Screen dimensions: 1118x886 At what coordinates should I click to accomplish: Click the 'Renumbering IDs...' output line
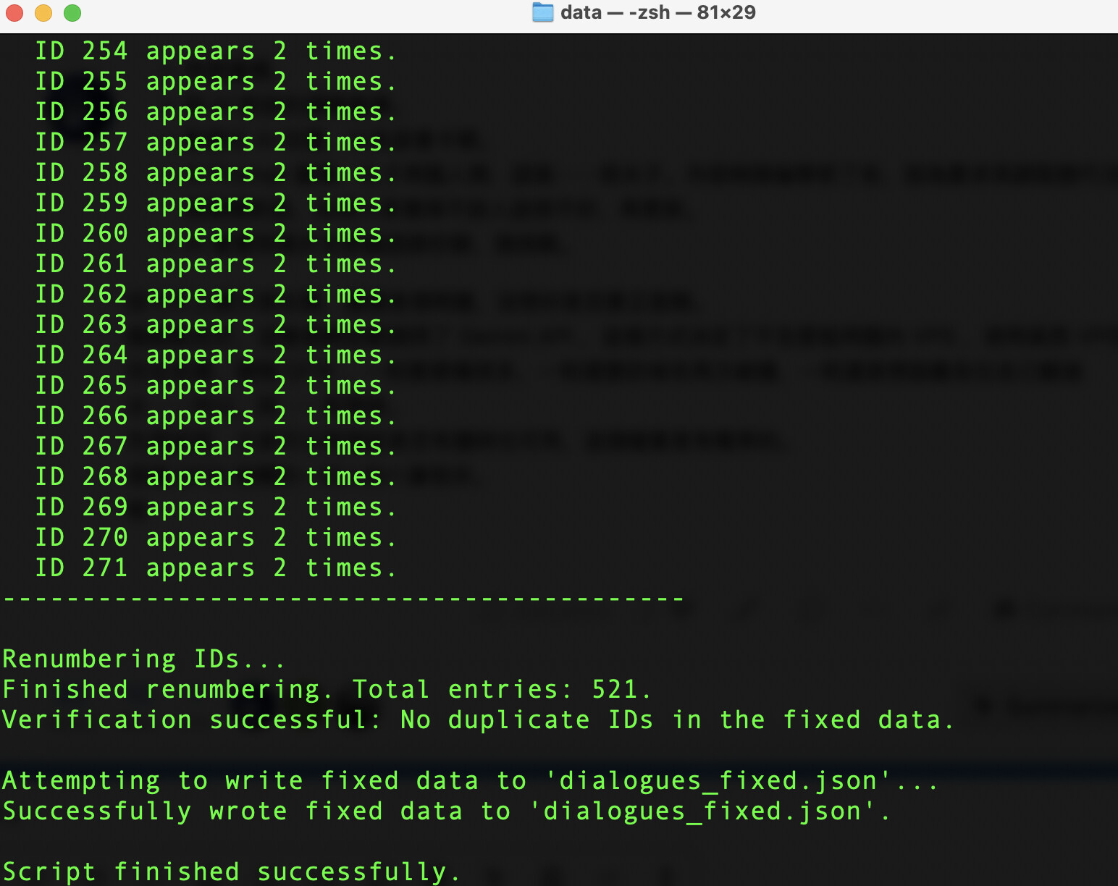143,659
